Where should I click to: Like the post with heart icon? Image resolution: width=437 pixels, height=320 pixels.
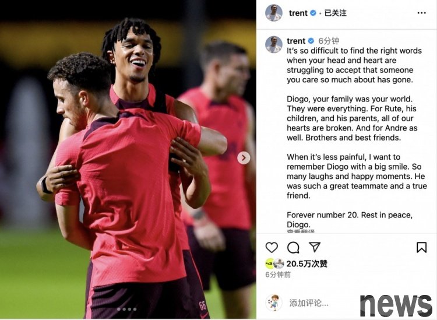click(272, 247)
